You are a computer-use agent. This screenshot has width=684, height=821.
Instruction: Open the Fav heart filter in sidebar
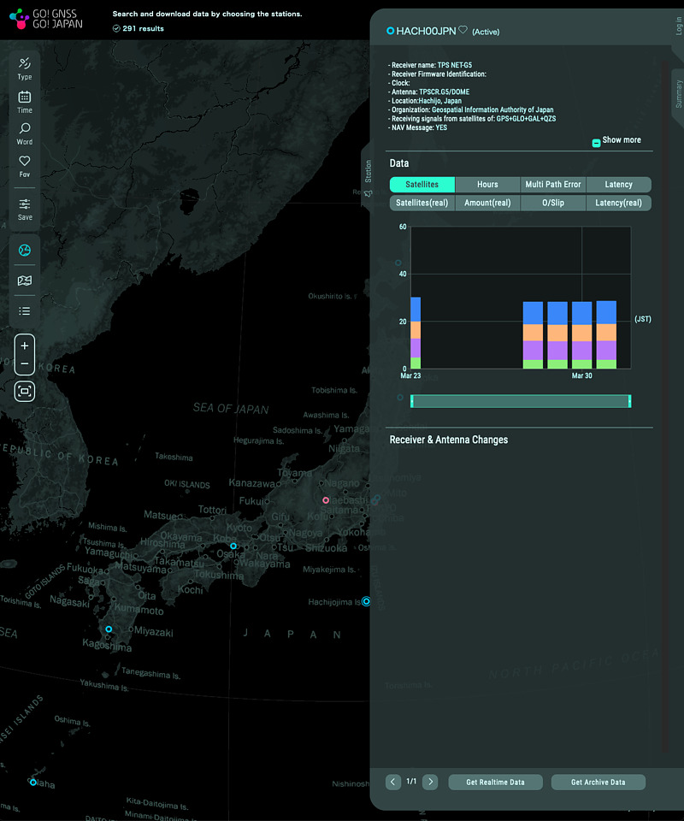click(25, 167)
